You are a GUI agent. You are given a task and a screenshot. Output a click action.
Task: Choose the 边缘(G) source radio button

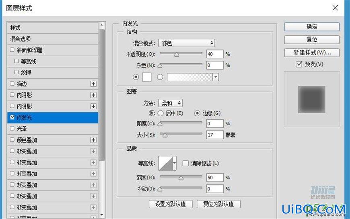point(197,113)
